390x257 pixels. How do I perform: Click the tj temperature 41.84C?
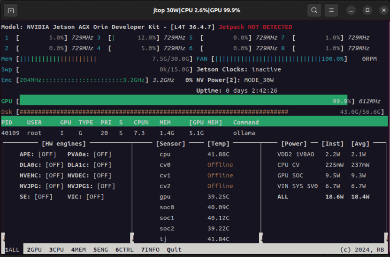point(218,239)
